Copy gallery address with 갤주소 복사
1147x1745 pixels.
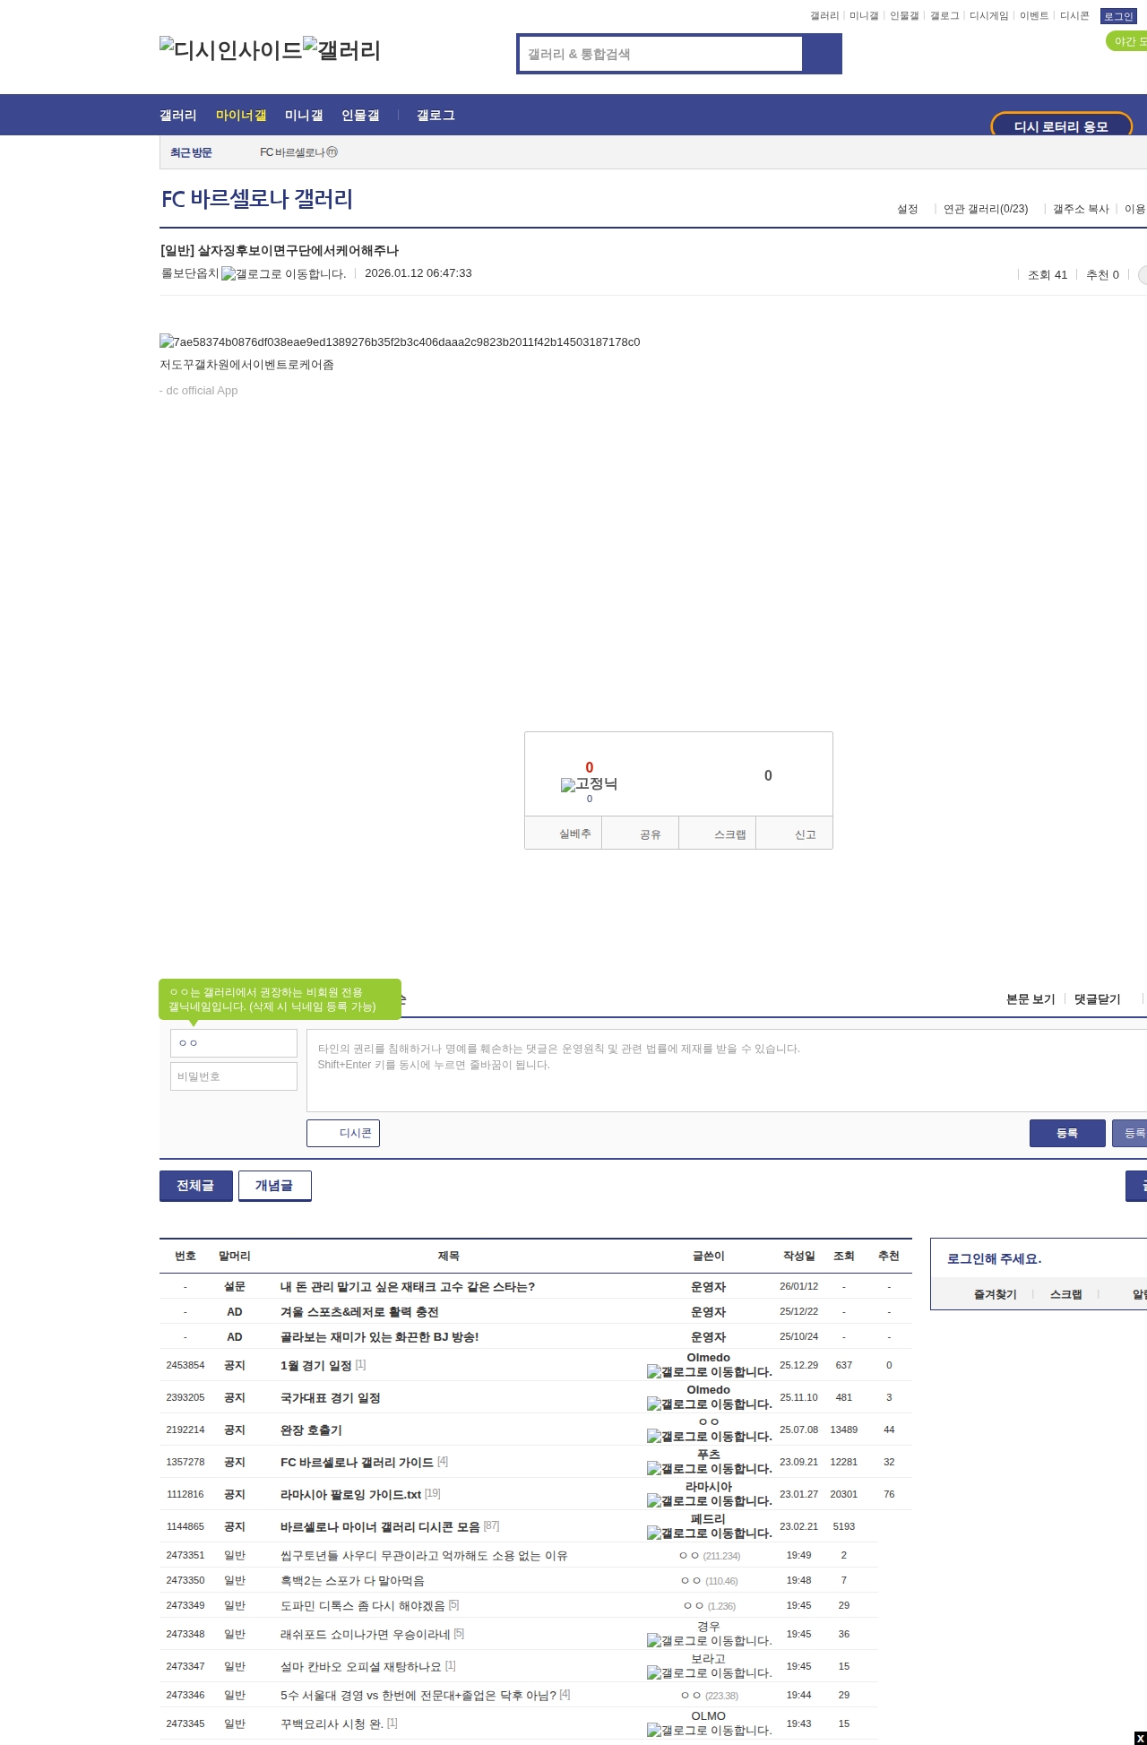pos(1081,209)
